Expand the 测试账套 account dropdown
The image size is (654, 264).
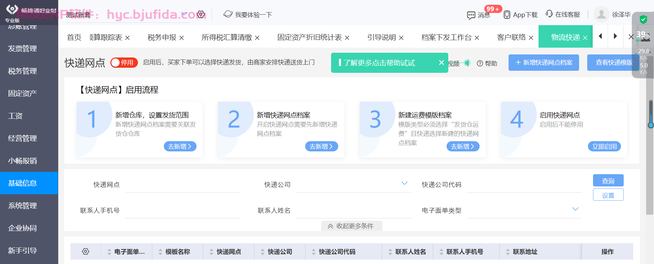tap(184, 14)
